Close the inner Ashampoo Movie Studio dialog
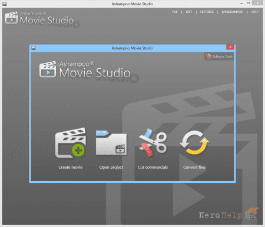This screenshot has height=227, width=265. (x=230, y=47)
